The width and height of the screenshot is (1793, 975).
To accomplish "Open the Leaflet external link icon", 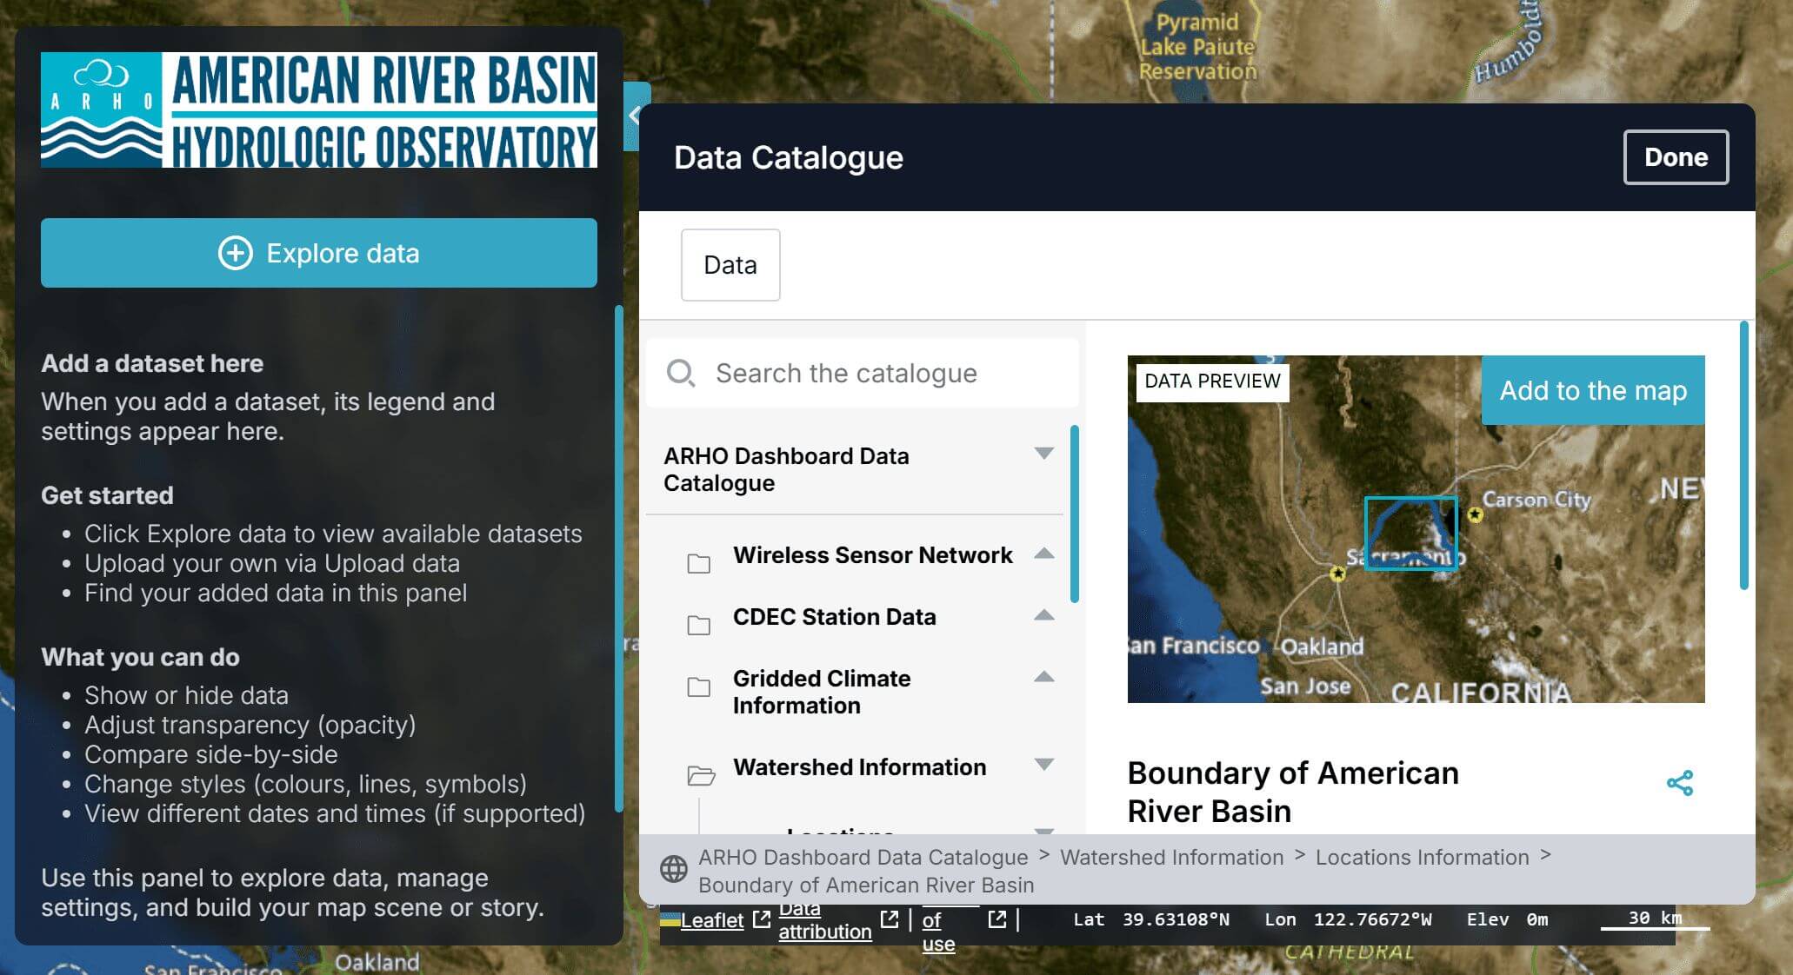I will 760,919.
